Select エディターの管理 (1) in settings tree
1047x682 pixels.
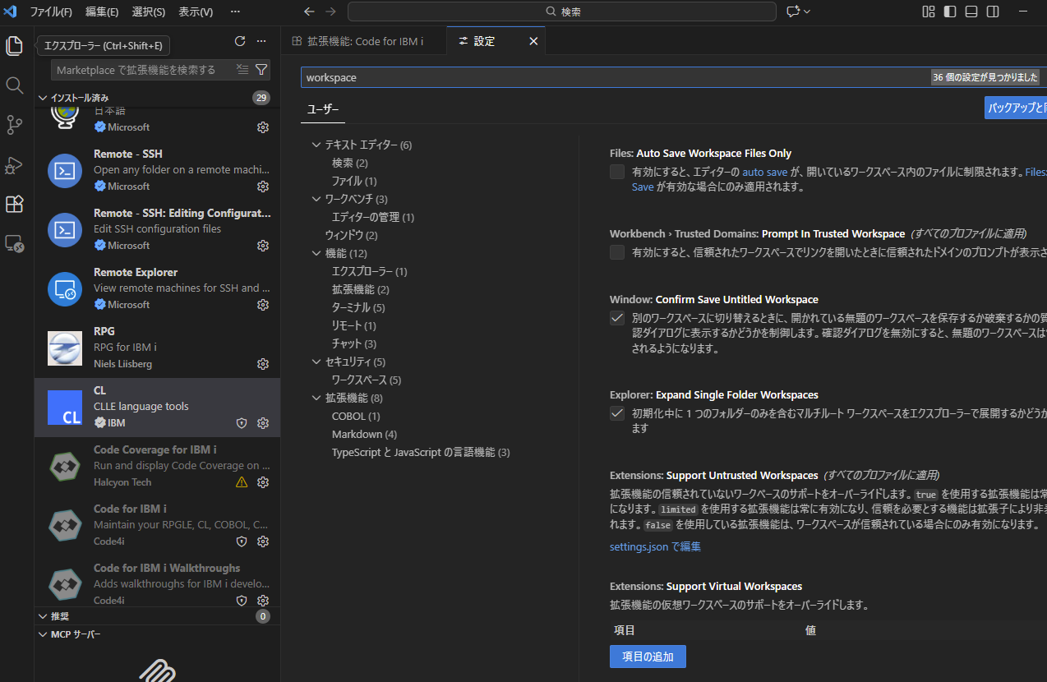373,217
